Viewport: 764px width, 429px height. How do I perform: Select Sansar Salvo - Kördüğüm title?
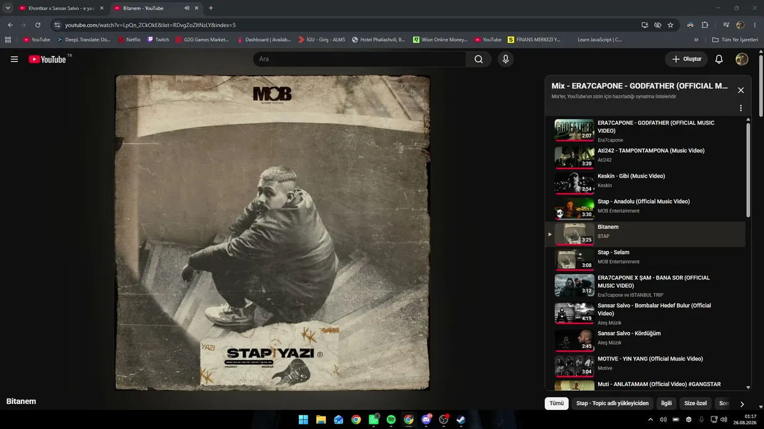[x=629, y=333]
